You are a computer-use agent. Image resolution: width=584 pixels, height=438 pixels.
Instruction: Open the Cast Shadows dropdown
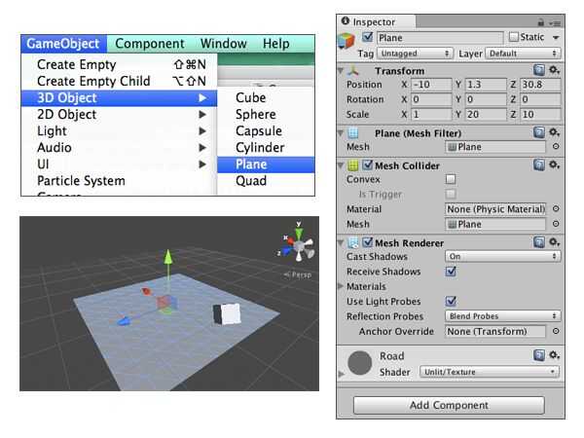pos(503,256)
